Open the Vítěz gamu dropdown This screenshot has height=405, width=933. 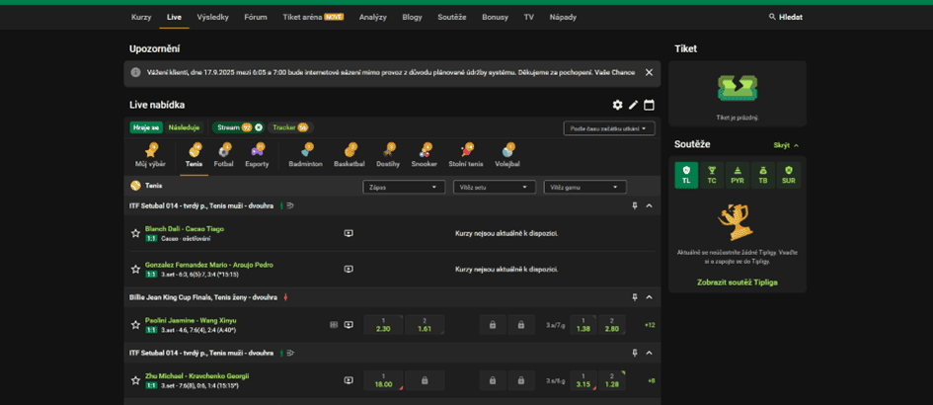click(x=584, y=187)
